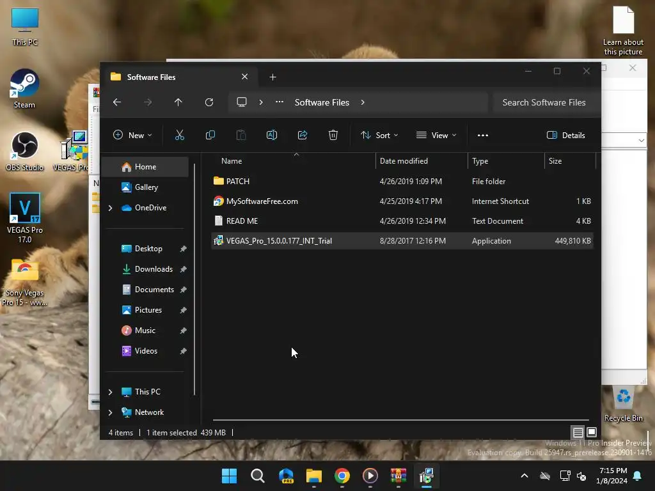Switch to large thumbnails view icon in status bar
Screen dimensions: 655x491
592,432
